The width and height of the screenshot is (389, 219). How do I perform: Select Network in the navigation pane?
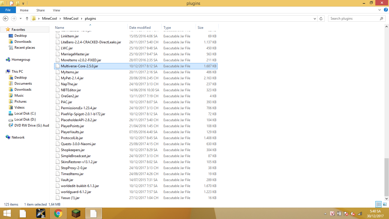click(18, 137)
